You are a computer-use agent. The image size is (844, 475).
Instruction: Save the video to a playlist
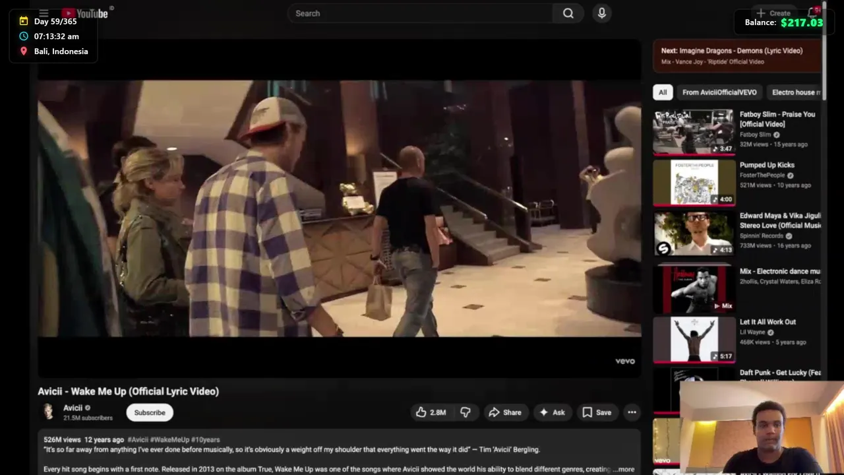click(x=597, y=412)
